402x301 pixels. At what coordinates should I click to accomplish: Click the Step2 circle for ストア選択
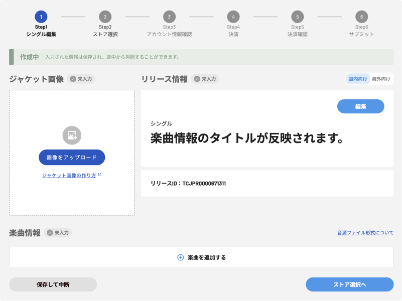[105, 17]
